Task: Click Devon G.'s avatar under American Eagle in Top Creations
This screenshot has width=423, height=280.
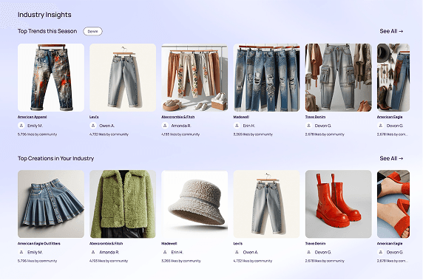Action: point(380,252)
